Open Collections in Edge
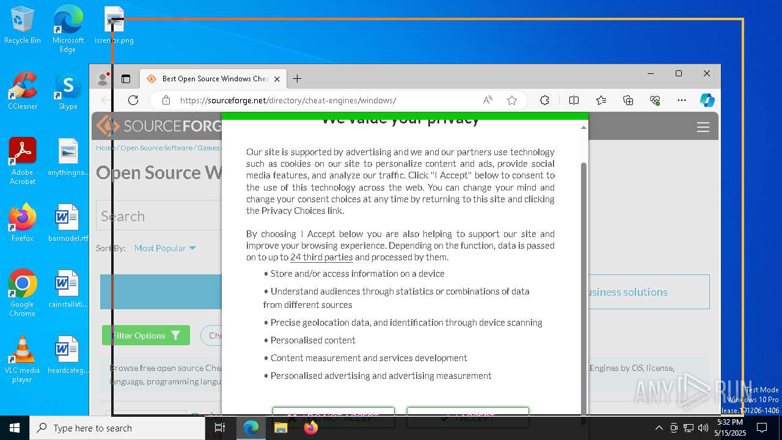This screenshot has width=782, height=440. coord(628,100)
